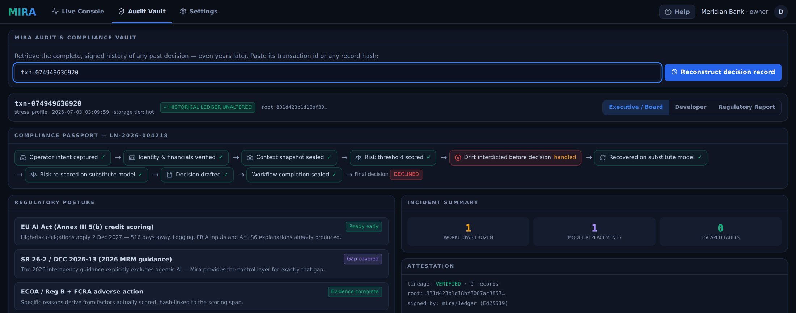Viewport: 796px width, 313px height.
Task: Click the Gap covered status badge
Action: coord(363,259)
